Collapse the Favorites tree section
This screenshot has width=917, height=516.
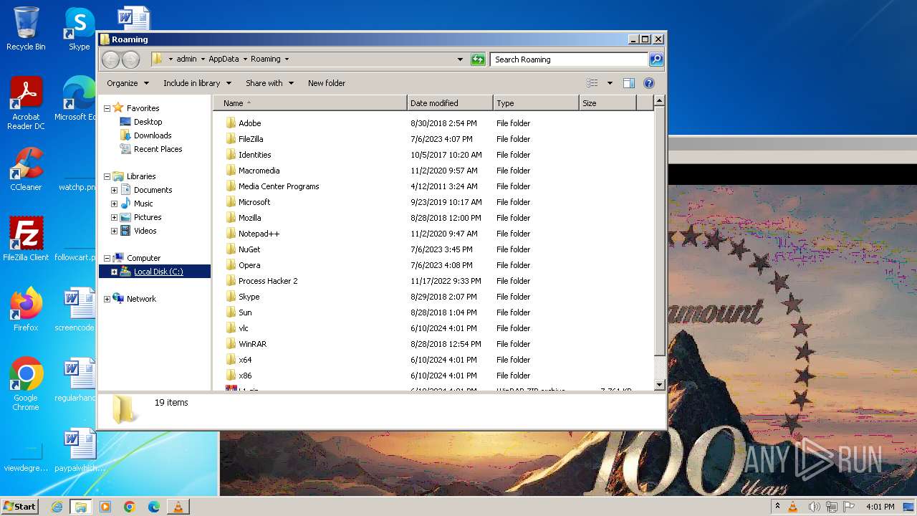[x=107, y=108]
